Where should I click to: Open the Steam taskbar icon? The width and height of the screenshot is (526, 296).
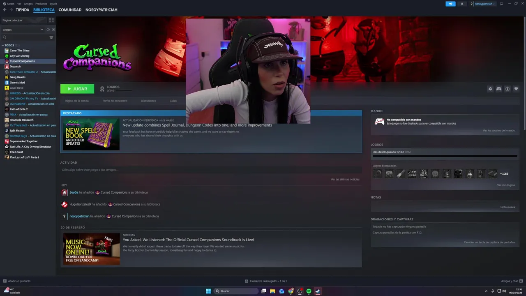point(318,291)
